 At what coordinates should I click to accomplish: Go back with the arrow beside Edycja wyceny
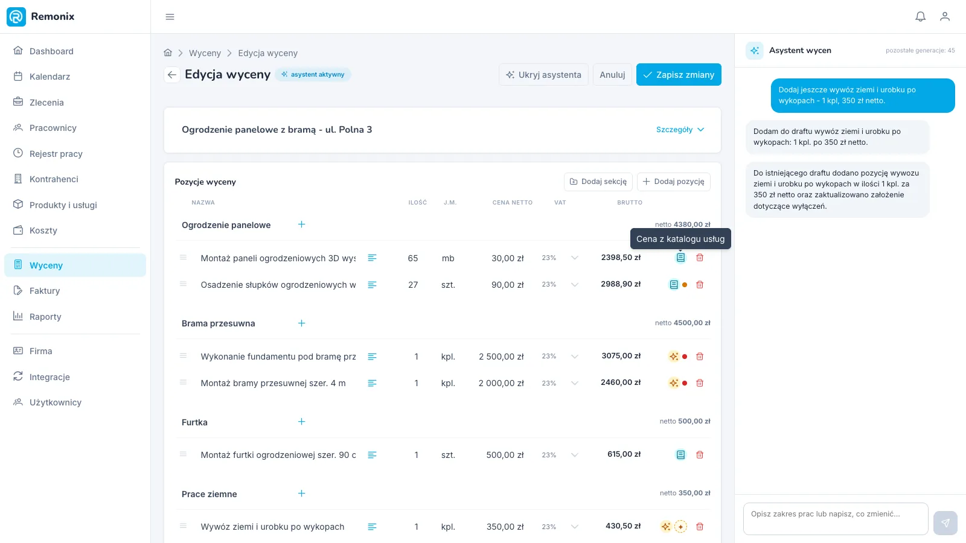[x=172, y=75]
